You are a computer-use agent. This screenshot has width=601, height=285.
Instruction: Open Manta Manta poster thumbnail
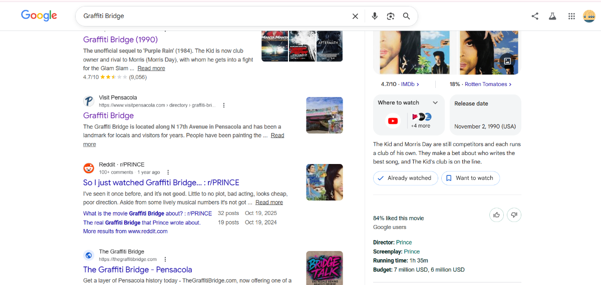click(x=274, y=46)
